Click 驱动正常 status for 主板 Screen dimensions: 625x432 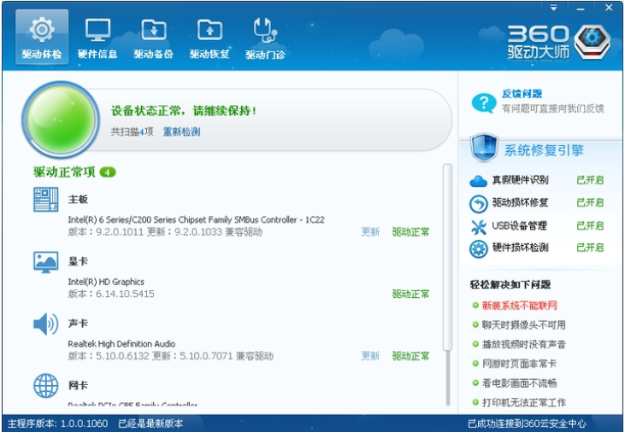click(x=410, y=231)
